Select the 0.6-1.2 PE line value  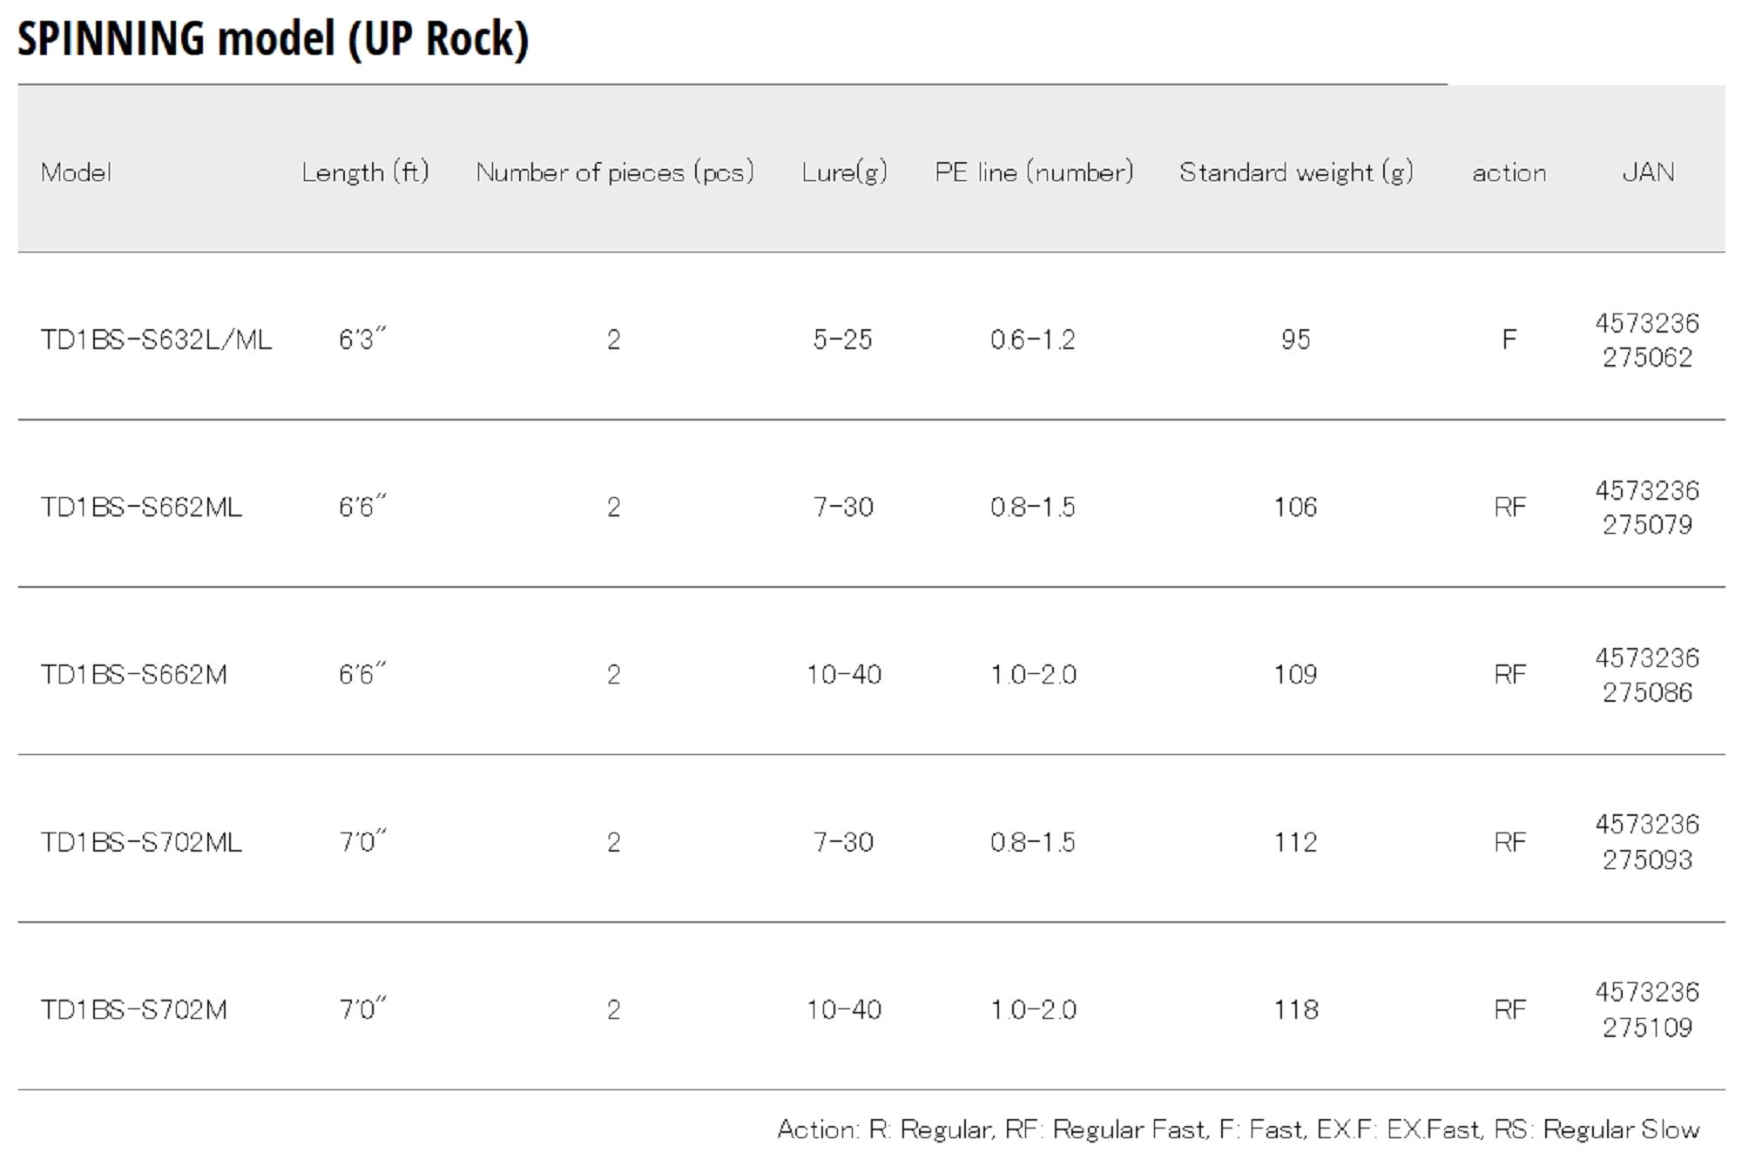(x=1033, y=340)
